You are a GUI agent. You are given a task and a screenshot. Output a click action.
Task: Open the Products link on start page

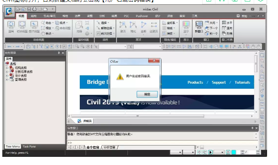point(195,82)
